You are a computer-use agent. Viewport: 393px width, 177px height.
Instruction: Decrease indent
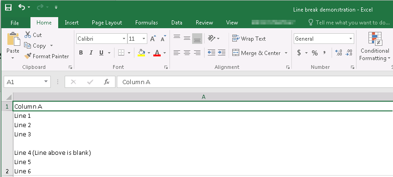click(212, 53)
